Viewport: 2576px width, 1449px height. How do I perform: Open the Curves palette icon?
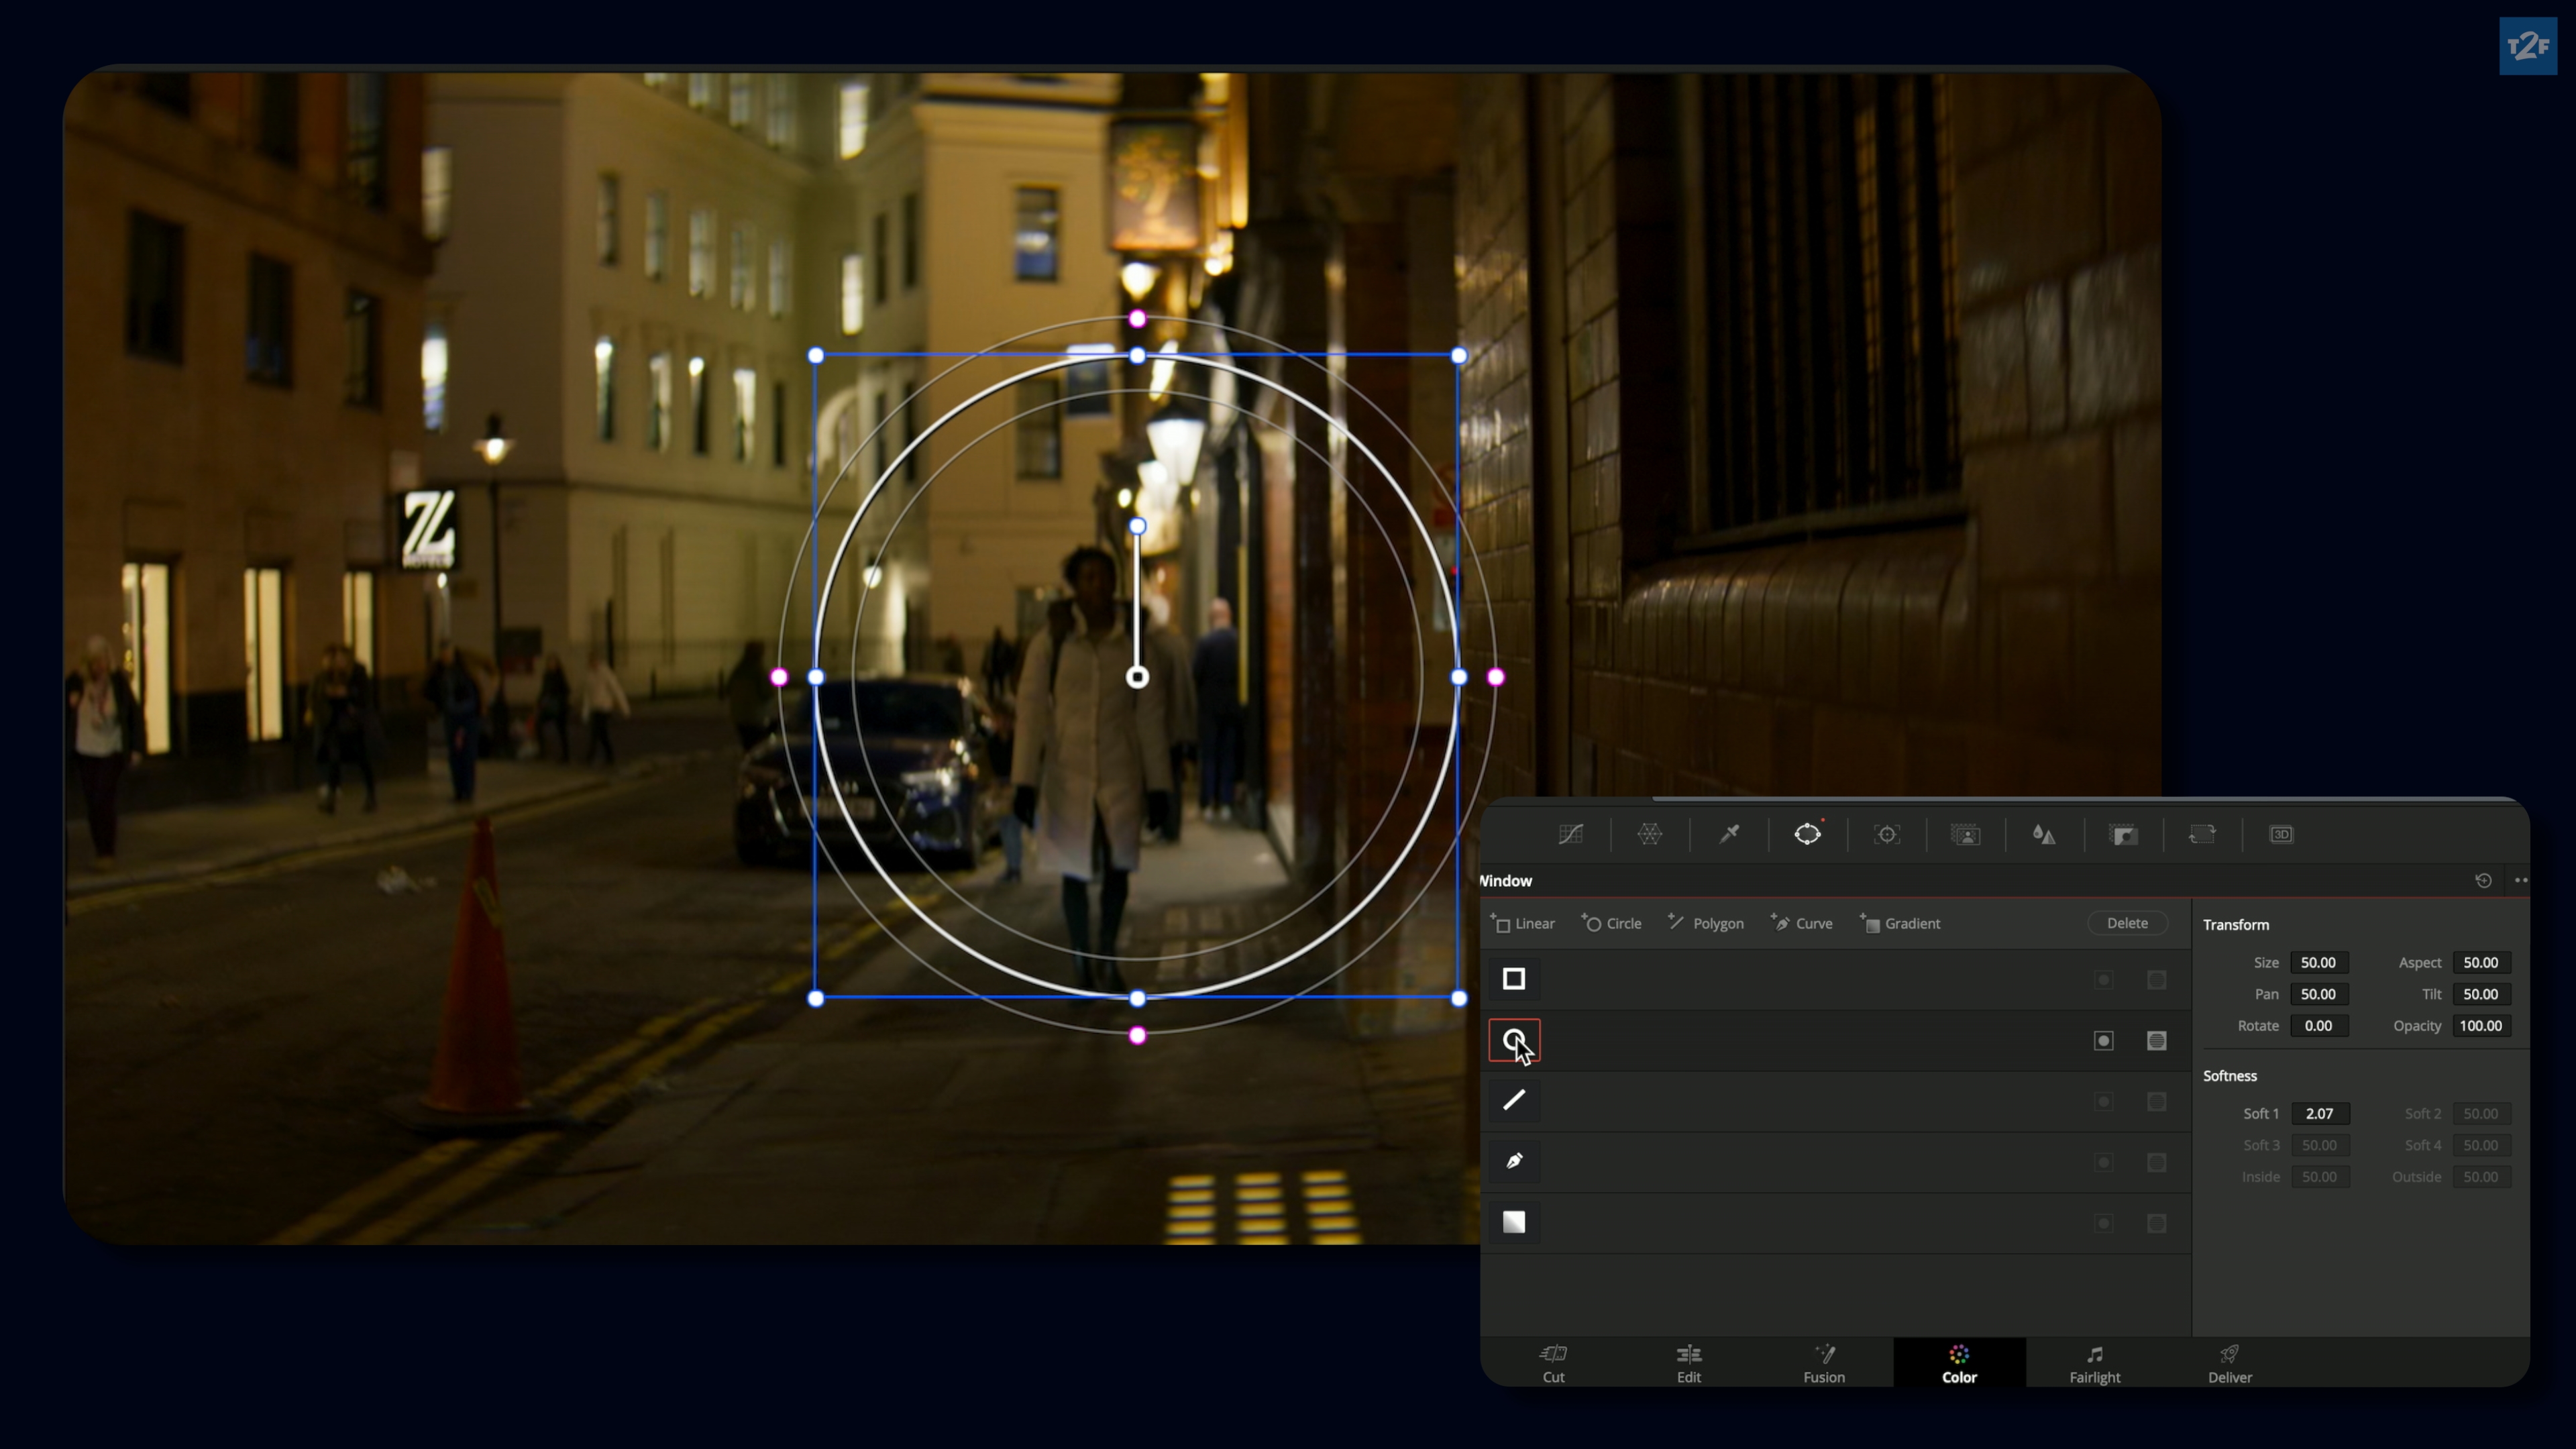click(x=1571, y=834)
